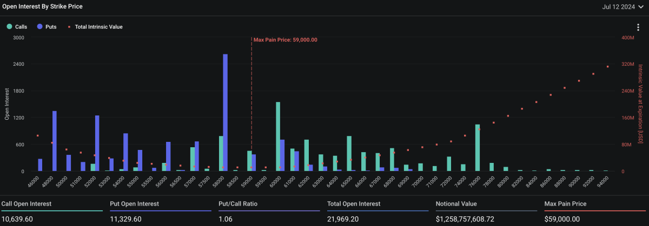Viewport: 649px width, 226px height.
Task: Select the Call Open Interest stat card
Action: coord(51,211)
